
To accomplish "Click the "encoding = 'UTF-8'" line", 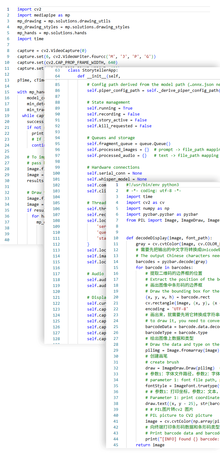I will 167,309.
